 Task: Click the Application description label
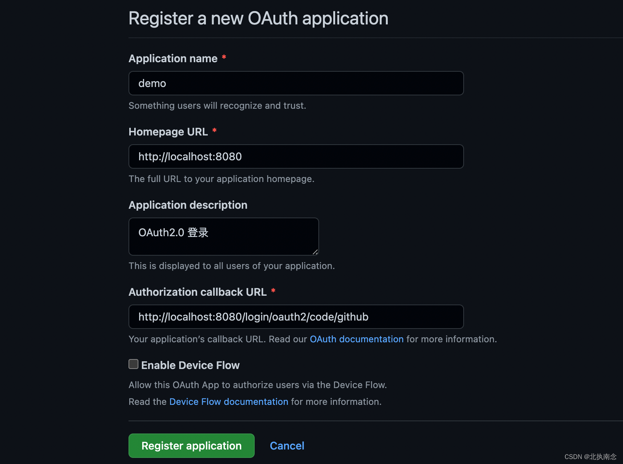coord(188,205)
